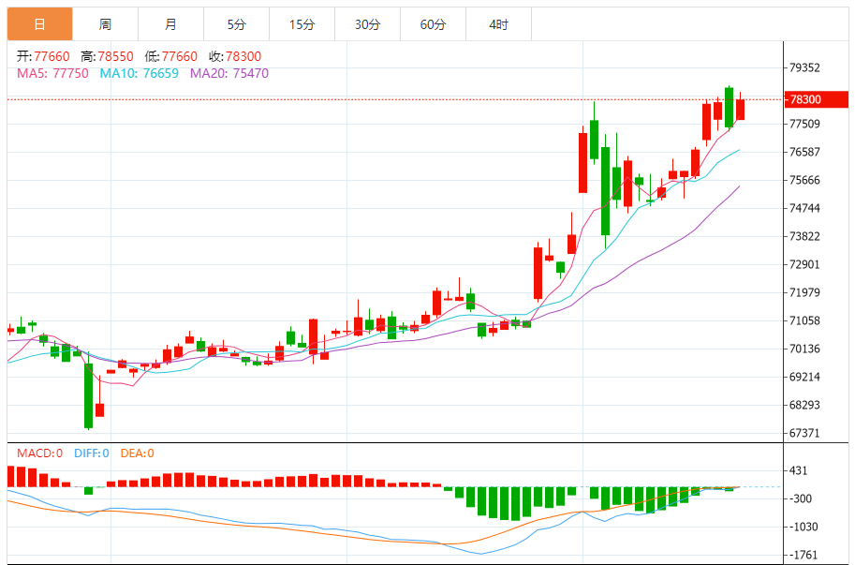Click the MACD:0 label in lower panel
855x565 pixels.
point(39,453)
